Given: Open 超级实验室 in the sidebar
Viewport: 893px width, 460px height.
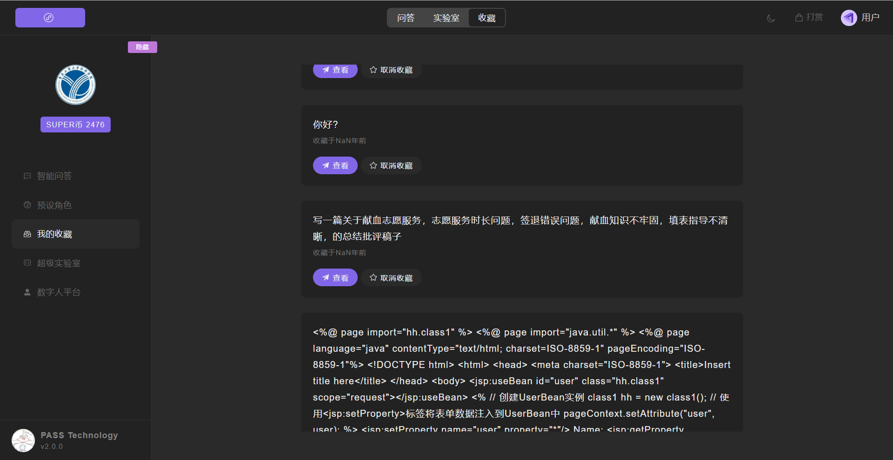Looking at the screenshot, I should [x=59, y=263].
